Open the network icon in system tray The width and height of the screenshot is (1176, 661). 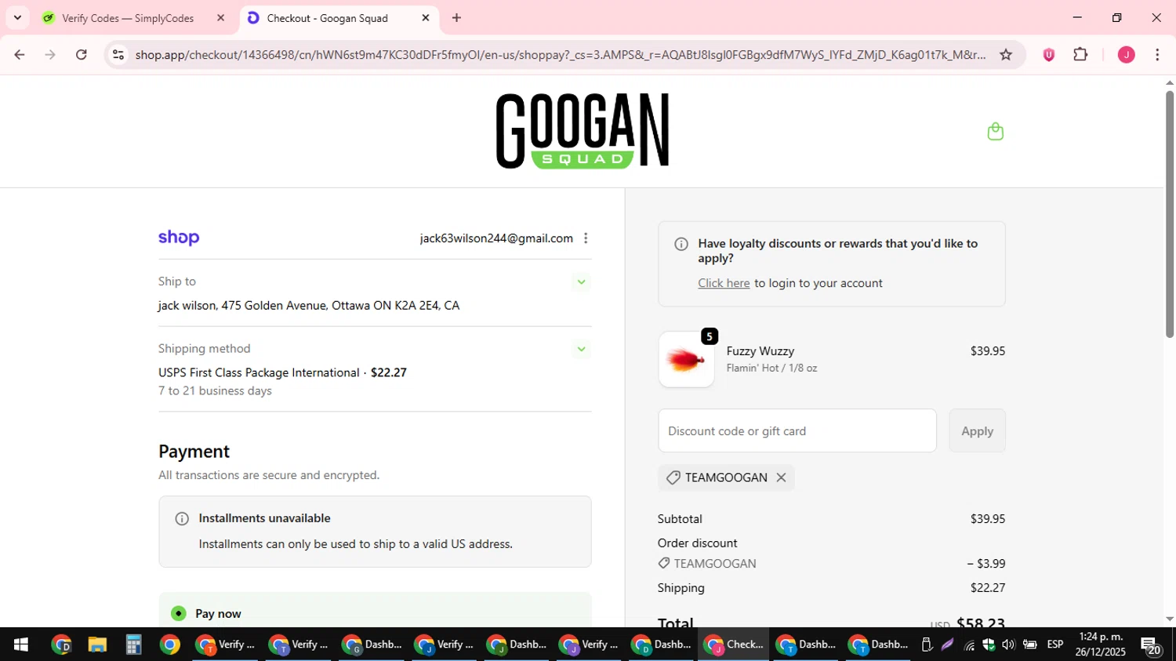[970, 645]
